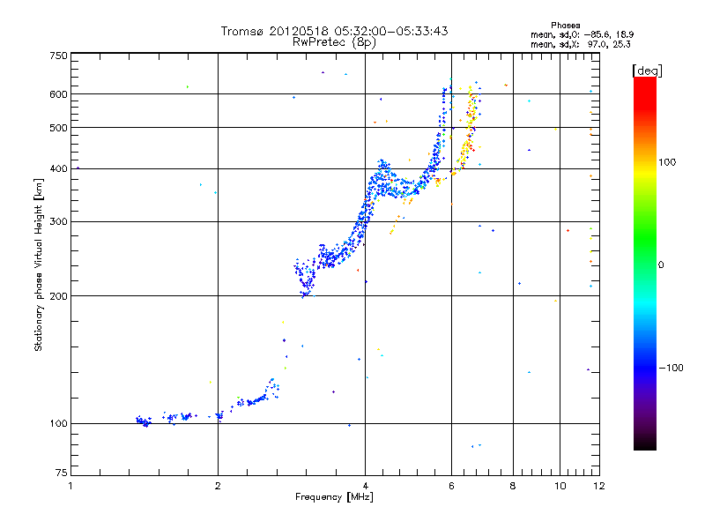Click the y-axis tick label '600'
The height and width of the screenshot is (529, 705).
coord(58,94)
